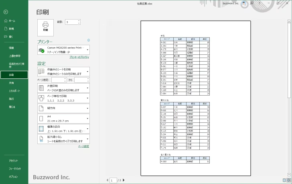Click the 部数 copies input field
The width and height of the screenshot is (292, 184).
pos(71,22)
